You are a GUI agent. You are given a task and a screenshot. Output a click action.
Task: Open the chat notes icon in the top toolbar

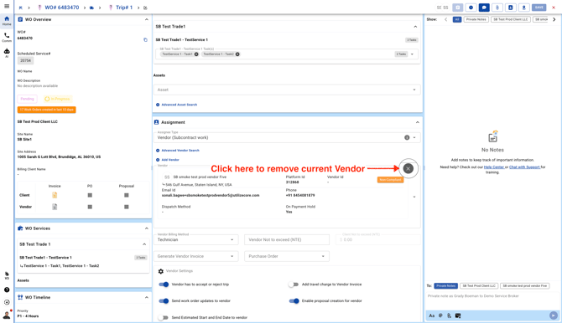tap(484, 8)
